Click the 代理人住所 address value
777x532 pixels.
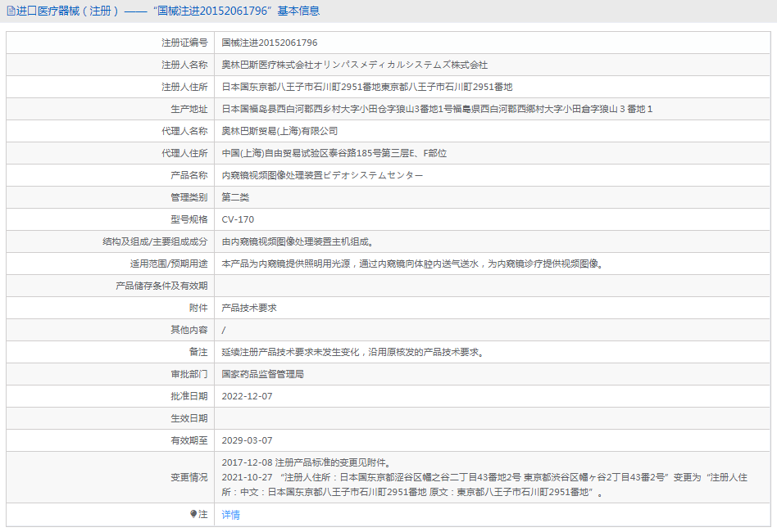(334, 153)
